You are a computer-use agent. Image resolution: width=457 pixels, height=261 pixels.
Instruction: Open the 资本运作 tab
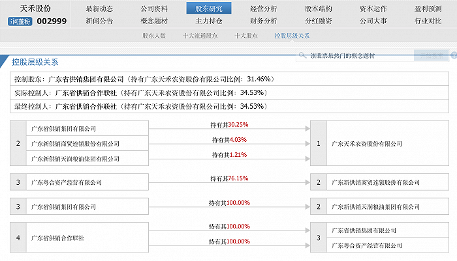tap(373, 8)
